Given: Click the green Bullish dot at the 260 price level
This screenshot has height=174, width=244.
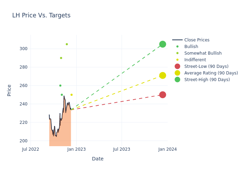Looking at the screenshot, I should pyautogui.click(x=60, y=86).
